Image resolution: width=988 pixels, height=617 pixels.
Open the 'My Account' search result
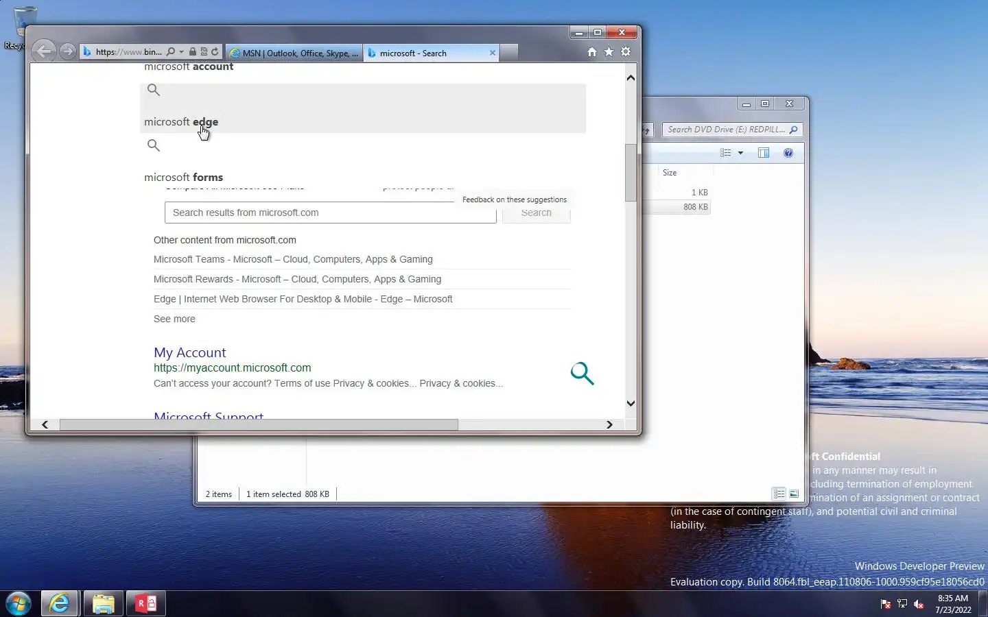189,352
